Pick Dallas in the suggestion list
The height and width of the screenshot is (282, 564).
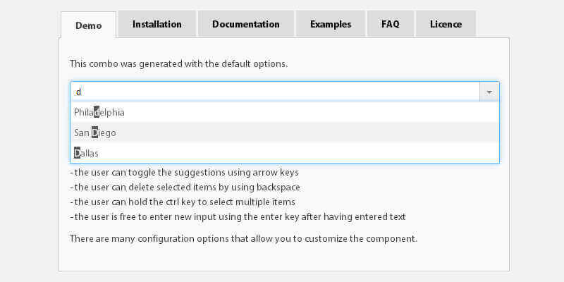tap(87, 153)
